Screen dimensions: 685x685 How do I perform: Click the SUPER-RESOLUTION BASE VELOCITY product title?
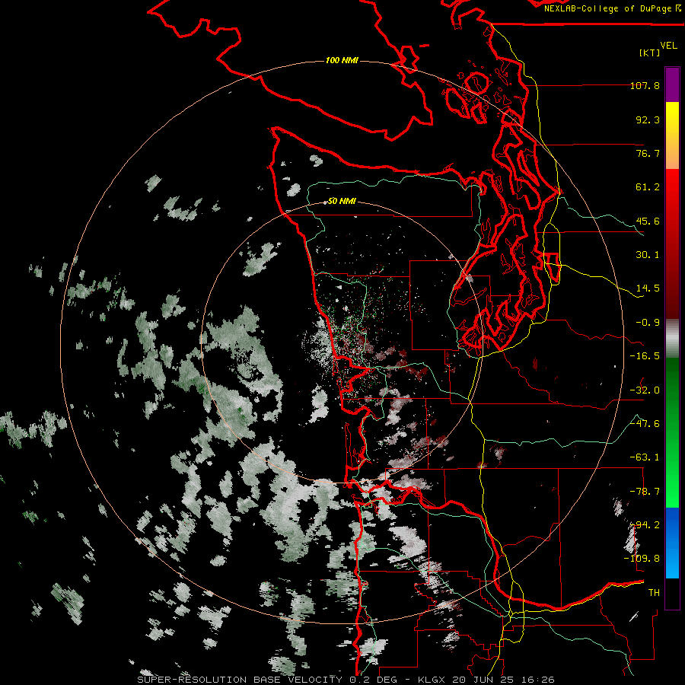[x=240, y=680]
